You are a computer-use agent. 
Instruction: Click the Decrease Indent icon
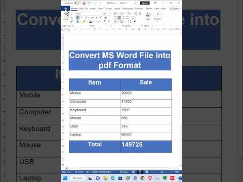point(136,14)
